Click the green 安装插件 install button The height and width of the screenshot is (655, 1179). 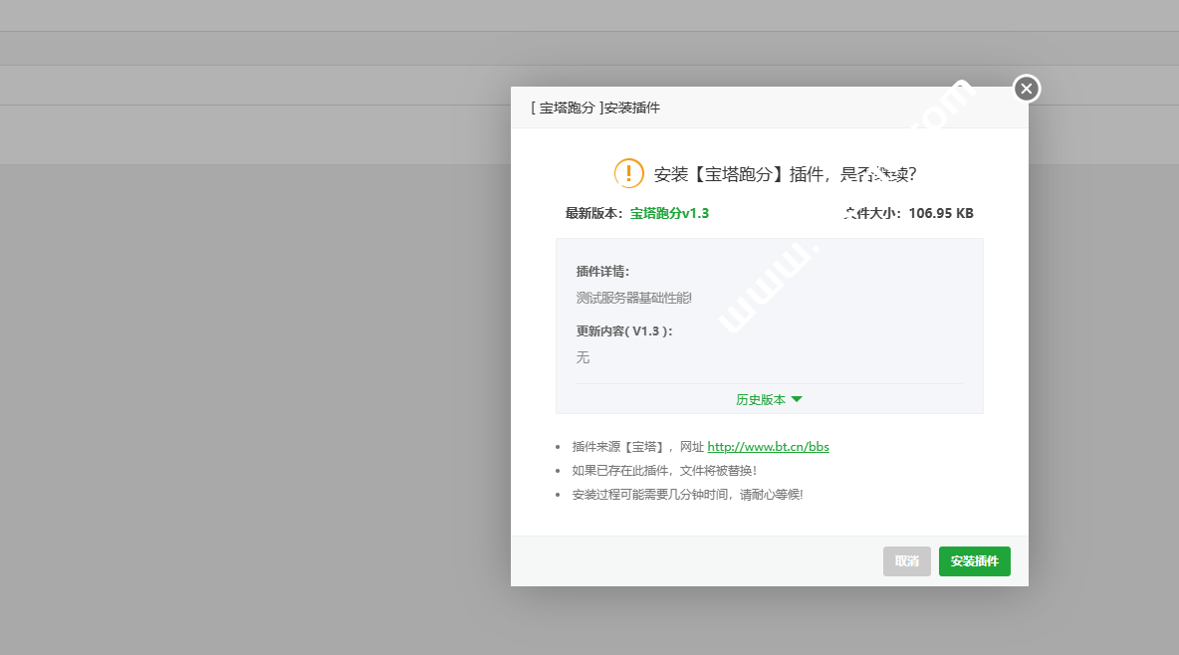click(x=974, y=560)
